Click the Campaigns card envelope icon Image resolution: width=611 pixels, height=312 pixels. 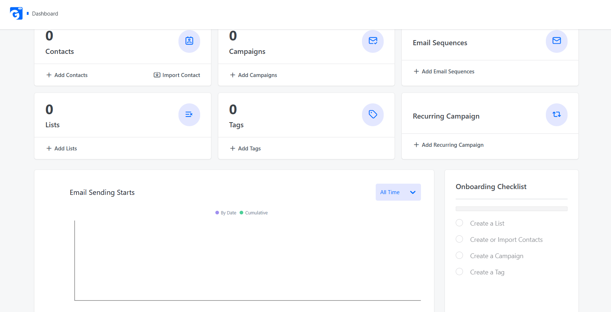pyautogui.click(x=373, y=41)
